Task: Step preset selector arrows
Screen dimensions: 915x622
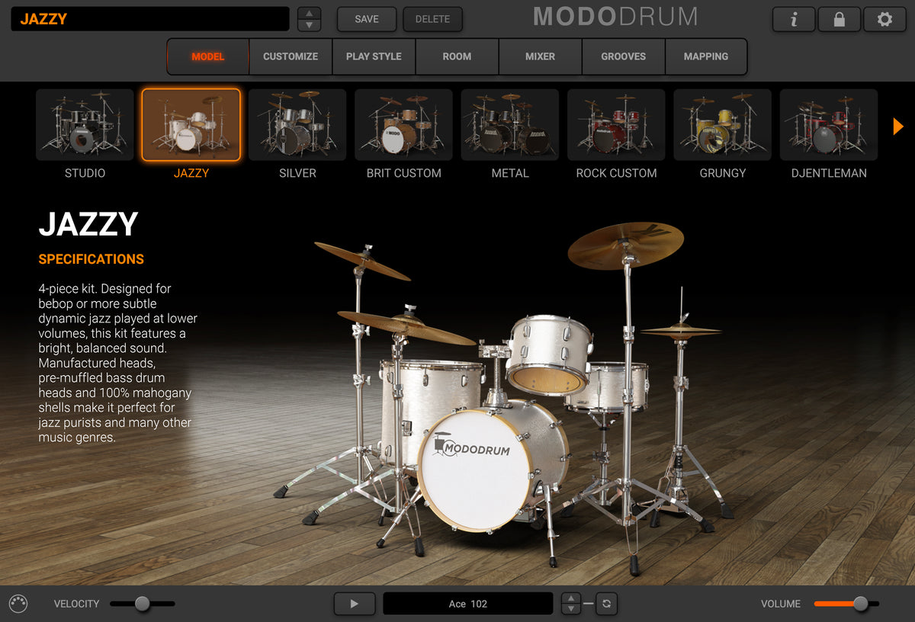Action: click(x=309, y=19)
